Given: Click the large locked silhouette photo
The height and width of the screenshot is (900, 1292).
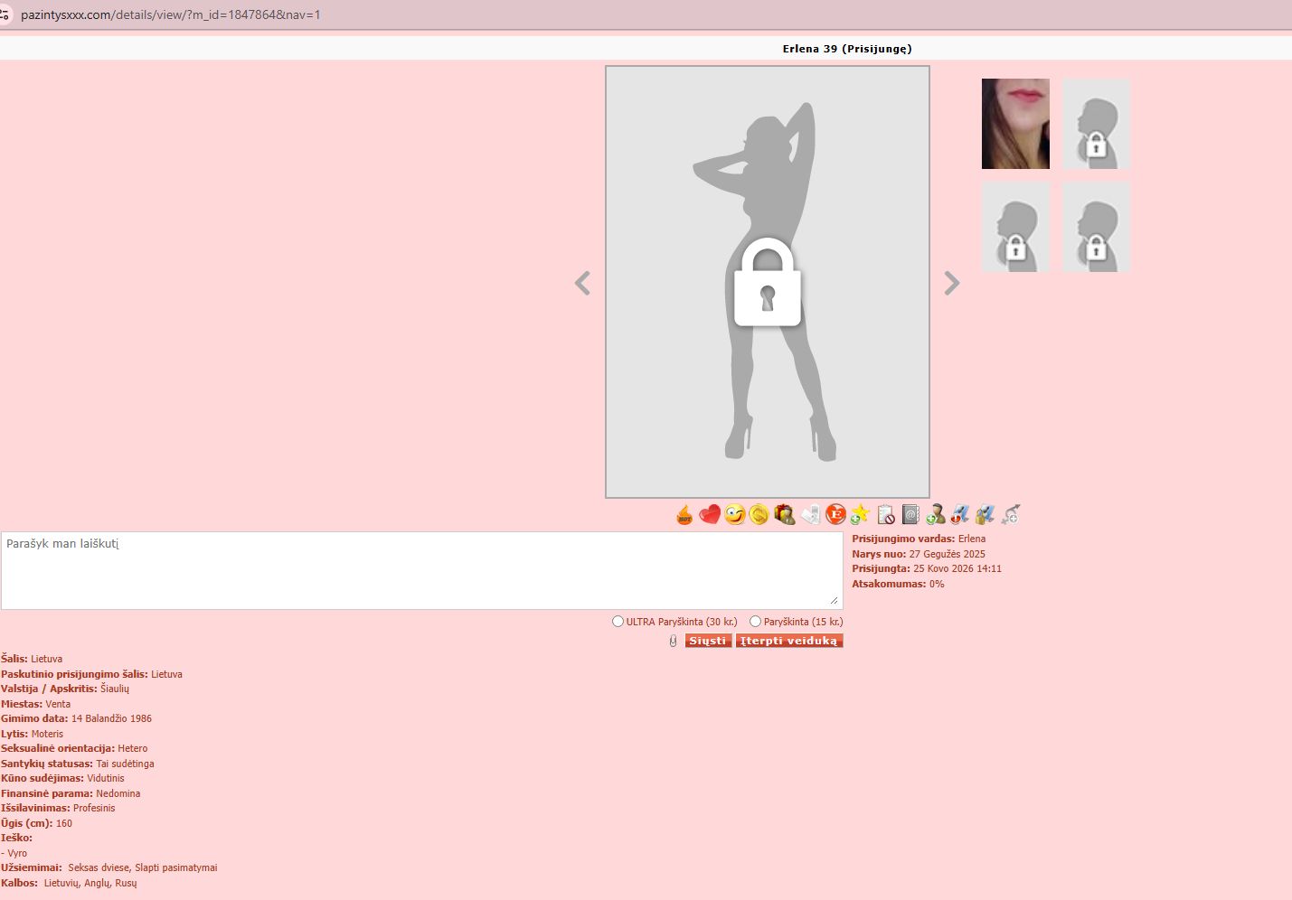Looking at the screenshot, I should [767, 281].
